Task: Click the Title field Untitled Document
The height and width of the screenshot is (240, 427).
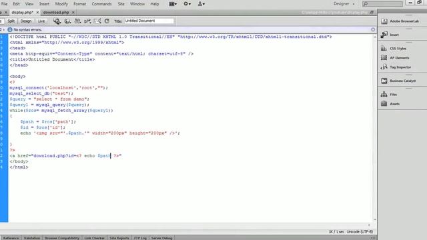Action: click(149, 21)
